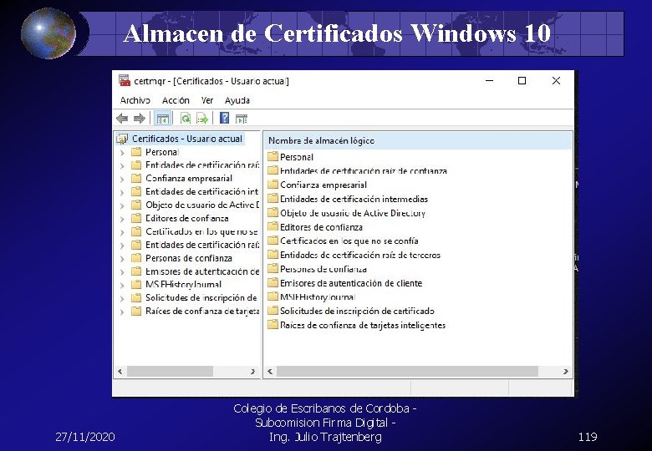652x451 pixels.
Task: Select Editores de confianza in the tree
Action: (x=186, y=219)
